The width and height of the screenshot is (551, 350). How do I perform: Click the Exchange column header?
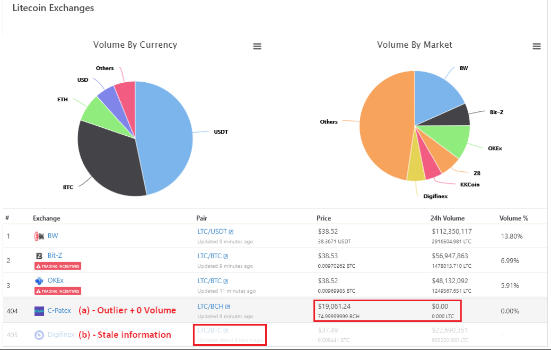point(47,218)
